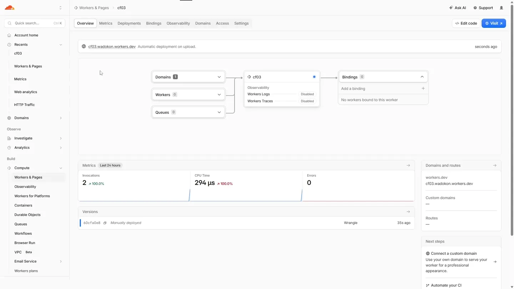Switch to the Domains tab
This screenshot has width=514, height=289.
(203, 24)
